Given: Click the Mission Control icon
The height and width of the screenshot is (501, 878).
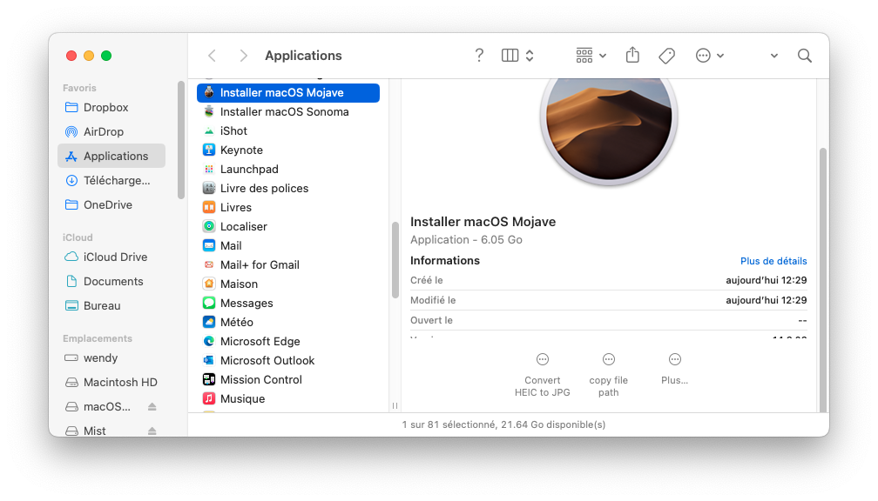Looking at the screenshot, I should tap(209, 379).
